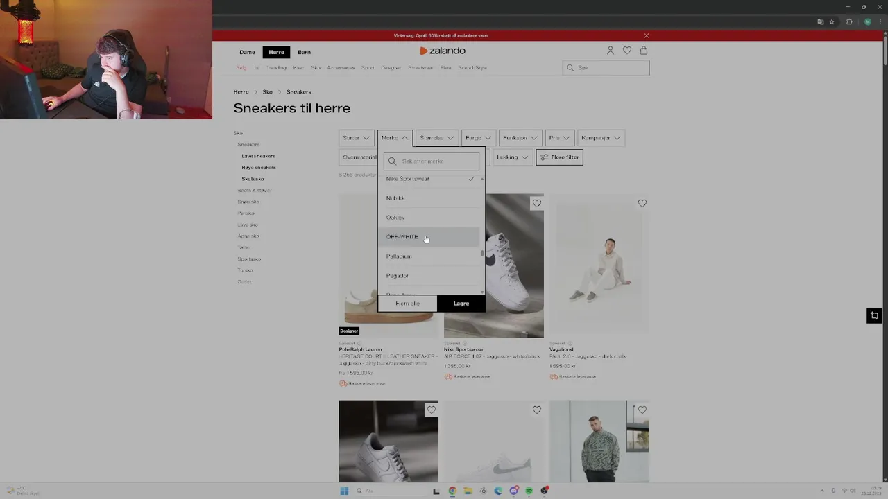Open the Streetwear menu item
Screen dimensions: 888x499
click(x=420, y=68)
